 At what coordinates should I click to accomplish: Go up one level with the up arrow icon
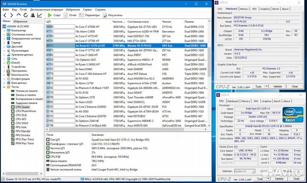pos(19,15)
